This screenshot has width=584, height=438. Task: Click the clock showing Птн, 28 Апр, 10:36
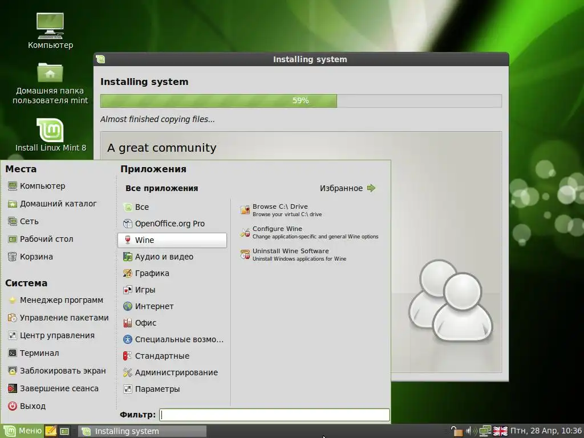click(546, 431)
